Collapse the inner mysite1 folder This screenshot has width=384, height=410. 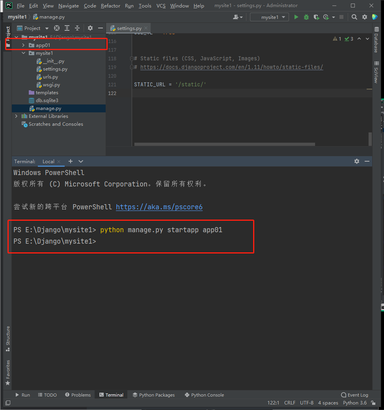[x=23, y=53]
